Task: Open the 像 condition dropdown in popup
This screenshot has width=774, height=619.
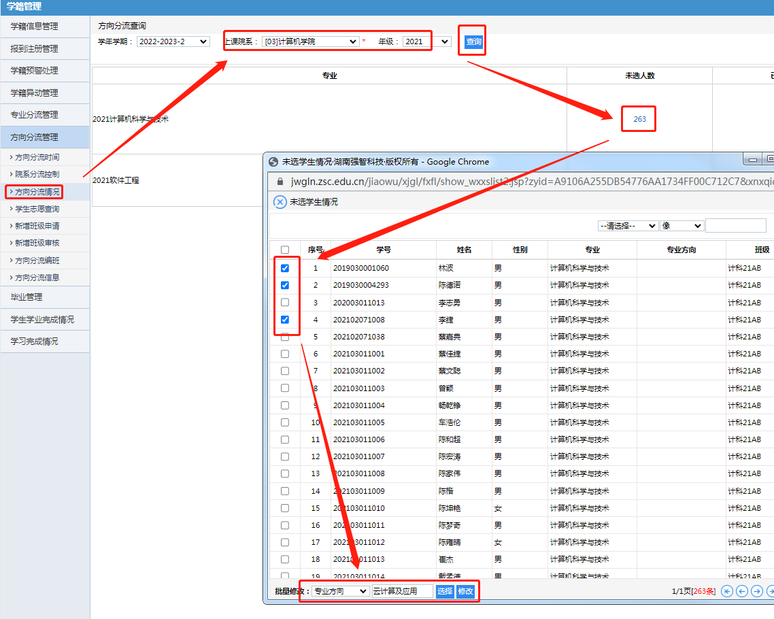Action: click(682, 226)
